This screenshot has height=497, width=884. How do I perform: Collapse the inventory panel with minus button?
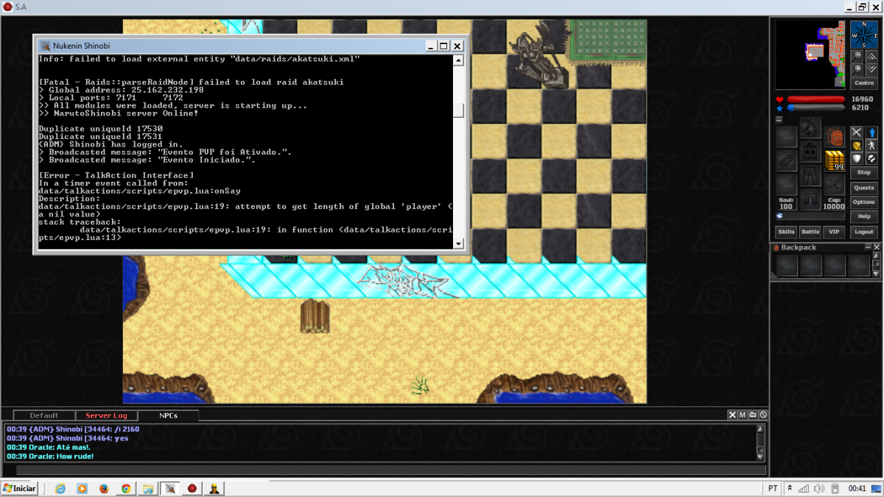[779, 119]
